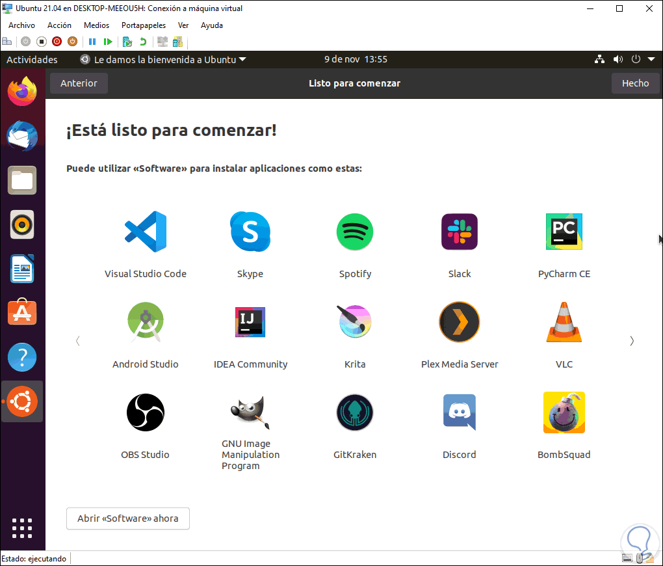Click Actividades in the top bar
The width and height of the screenshot is (663, 566).
(x=32, y=60)
